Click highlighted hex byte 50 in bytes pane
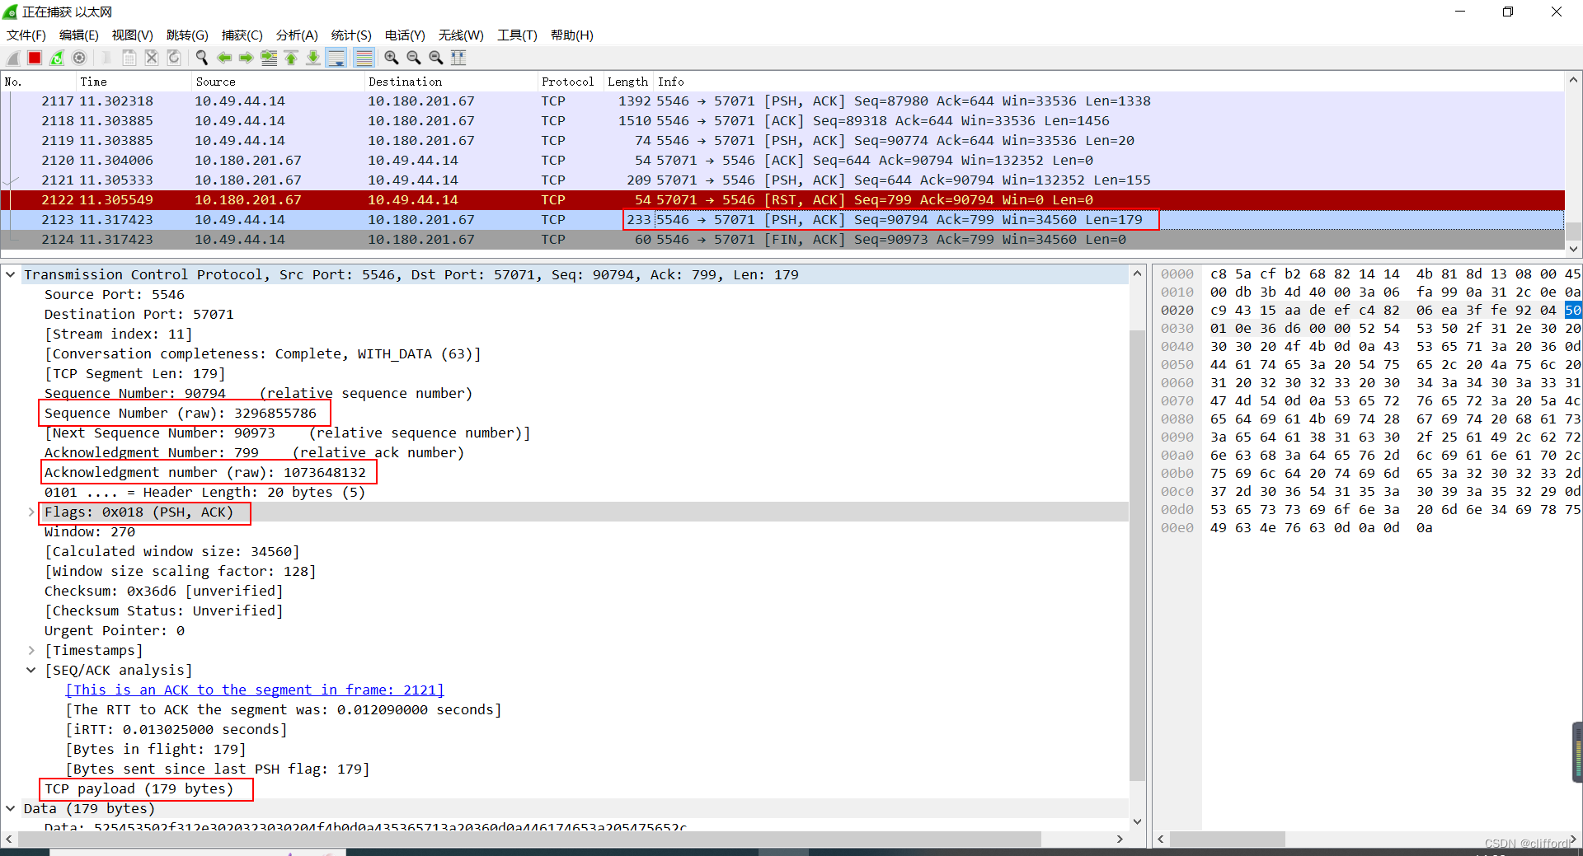Image resolution: width=1583 pixels, height=856 pixels. (x=1573, y=310)
